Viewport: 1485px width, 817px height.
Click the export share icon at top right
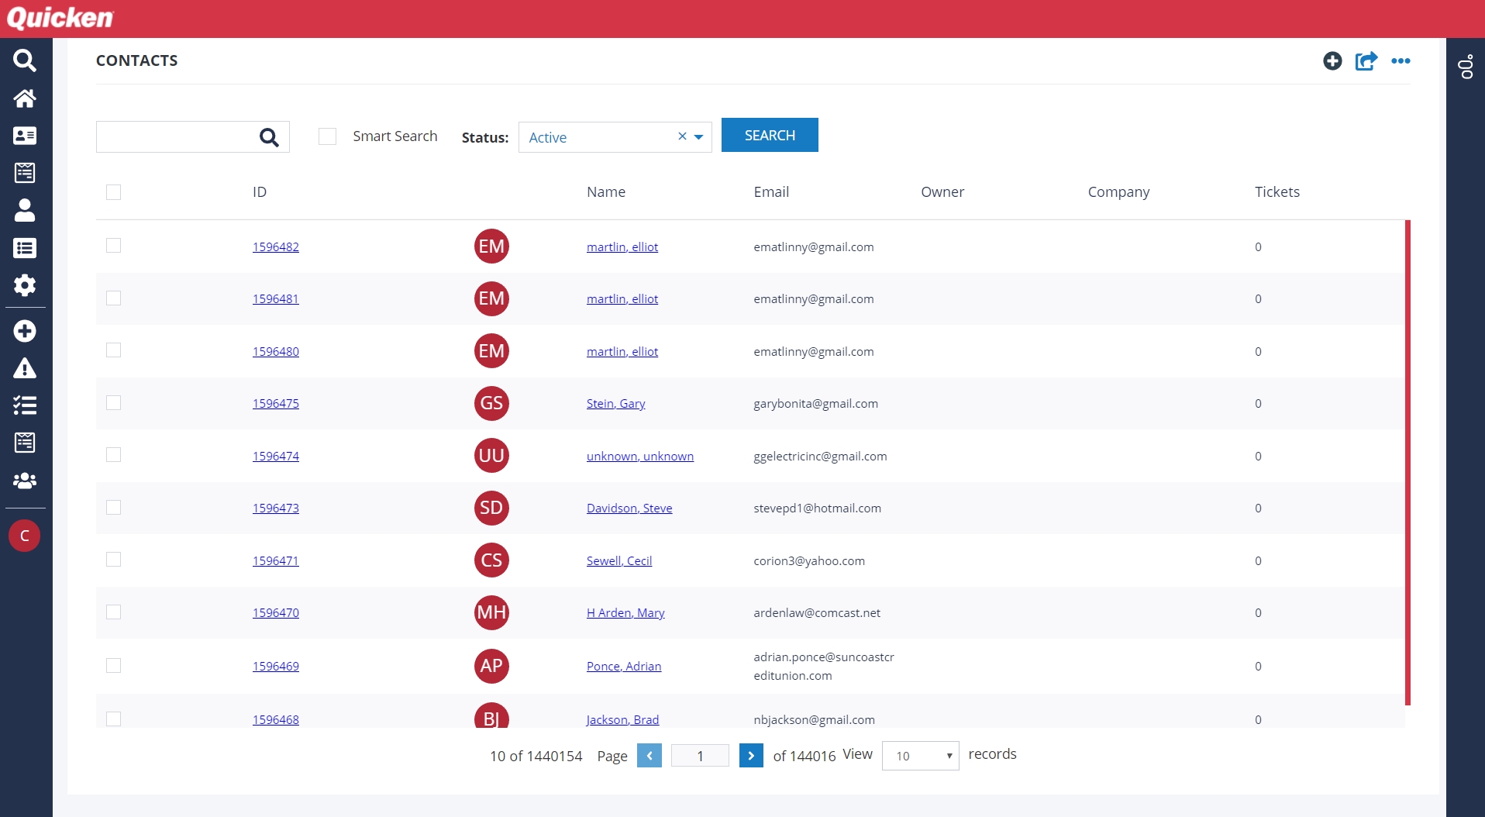click(1366, 61)
